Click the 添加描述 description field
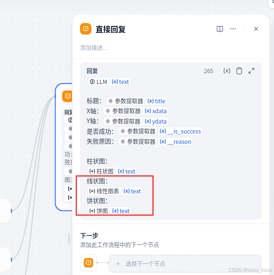Screen dimensions: 274x275 point(94,48)
